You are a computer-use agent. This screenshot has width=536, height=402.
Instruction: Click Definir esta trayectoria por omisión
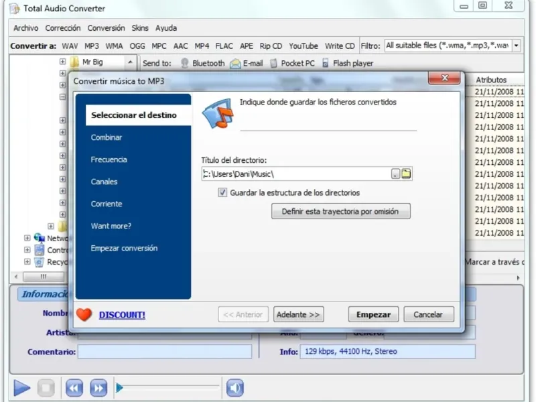pos(341,211)
